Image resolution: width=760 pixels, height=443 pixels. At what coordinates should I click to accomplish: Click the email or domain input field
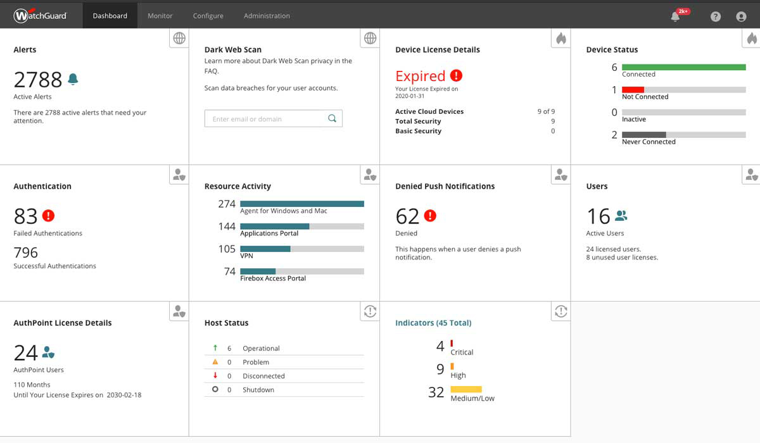[266, 118]
